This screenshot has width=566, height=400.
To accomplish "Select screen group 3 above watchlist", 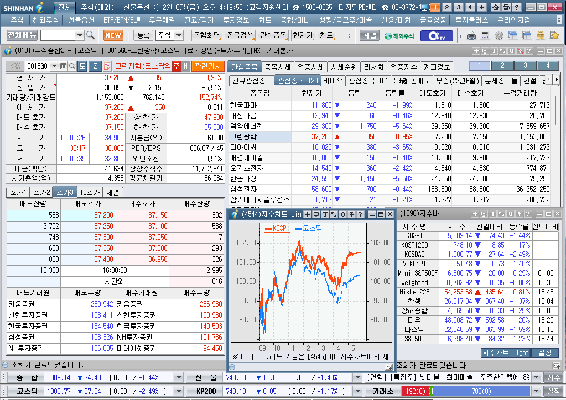I will tap(525, 66).
